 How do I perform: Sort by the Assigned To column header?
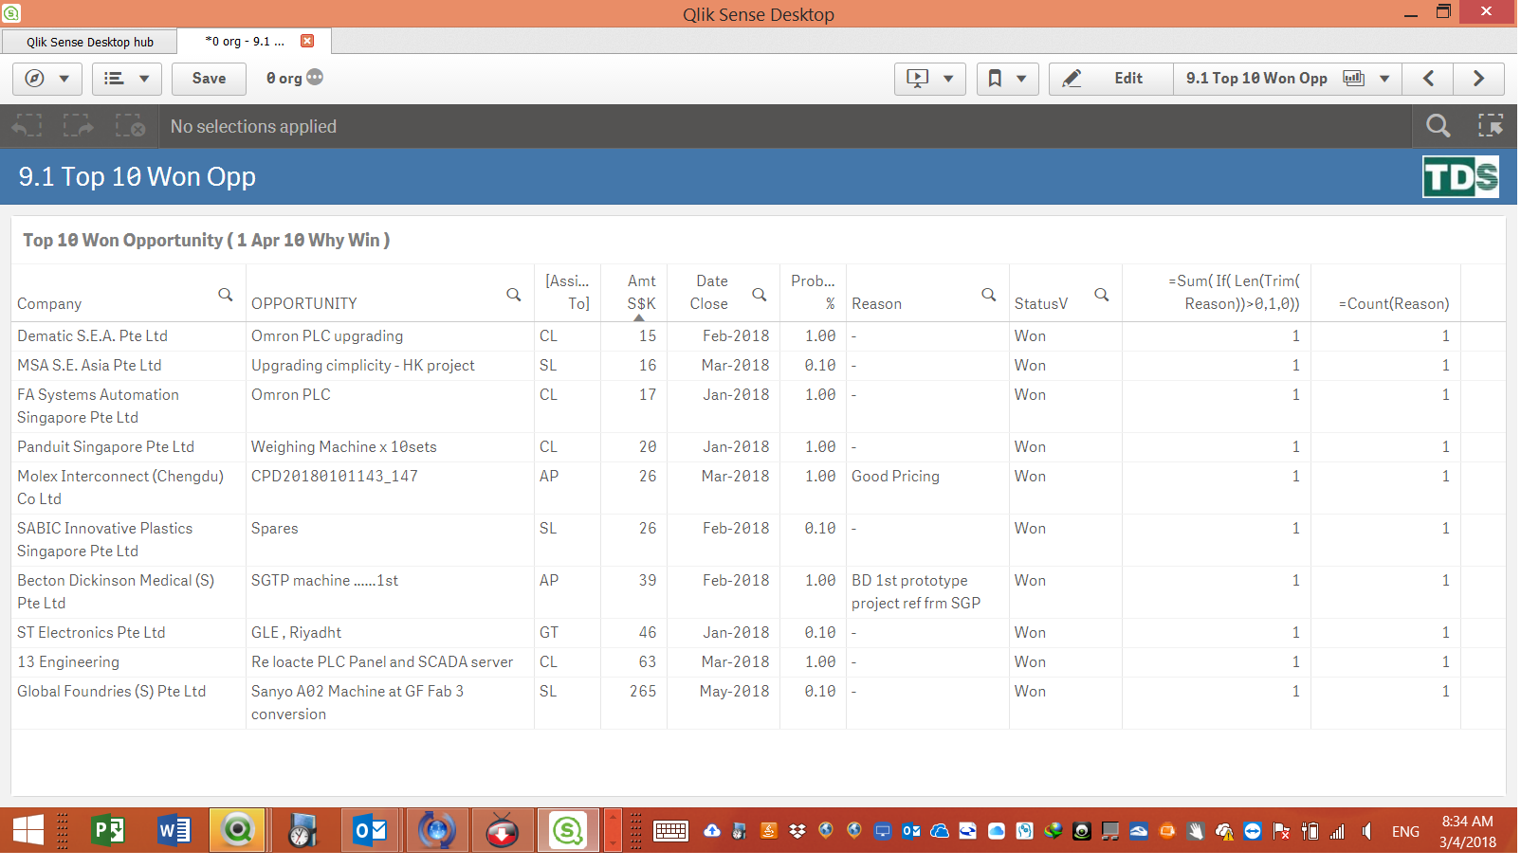point(568,293)
